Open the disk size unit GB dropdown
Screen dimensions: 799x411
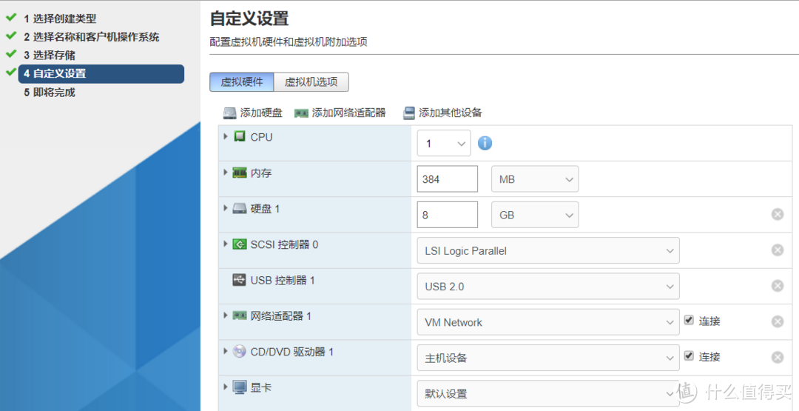tap(535, 215)
